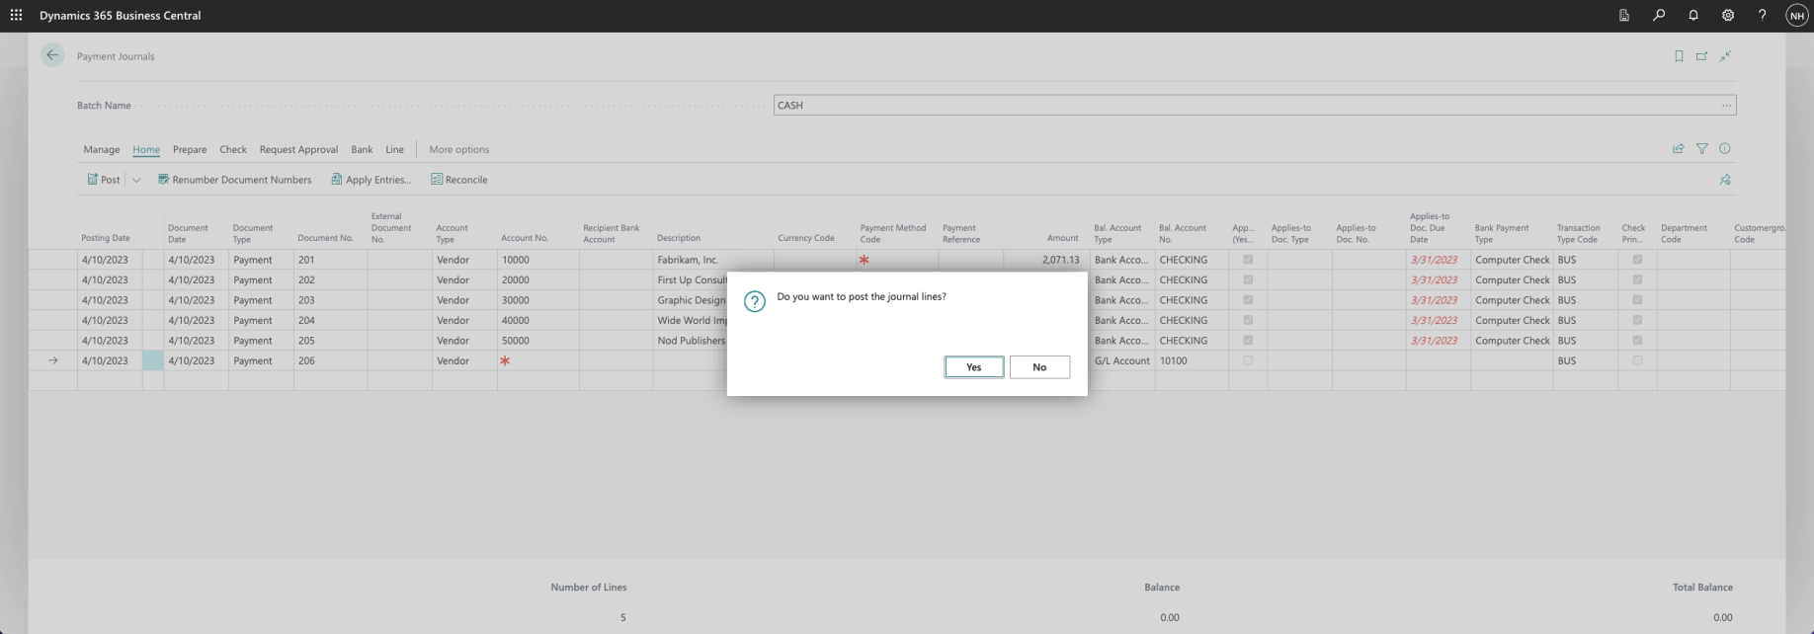
Task: Toggle Check Printed for document 205
Action: (x=1637, y=341)
